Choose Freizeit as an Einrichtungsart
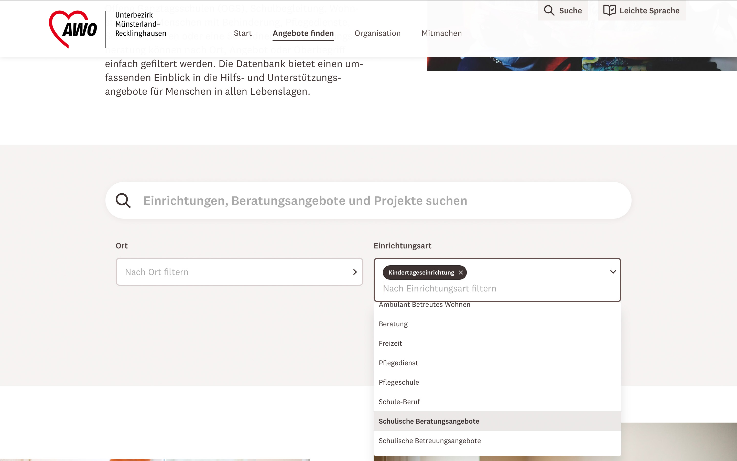This screenshot has height=461, width=737. [x=391, y=343]
